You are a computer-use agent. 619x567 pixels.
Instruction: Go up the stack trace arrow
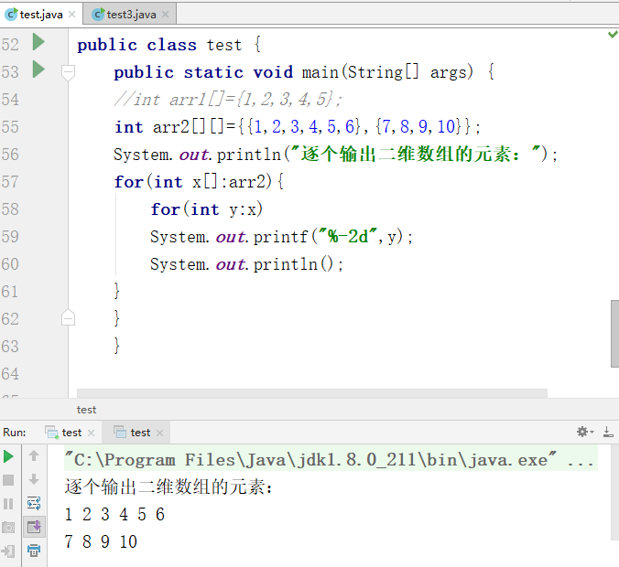[x=34, y=455]
